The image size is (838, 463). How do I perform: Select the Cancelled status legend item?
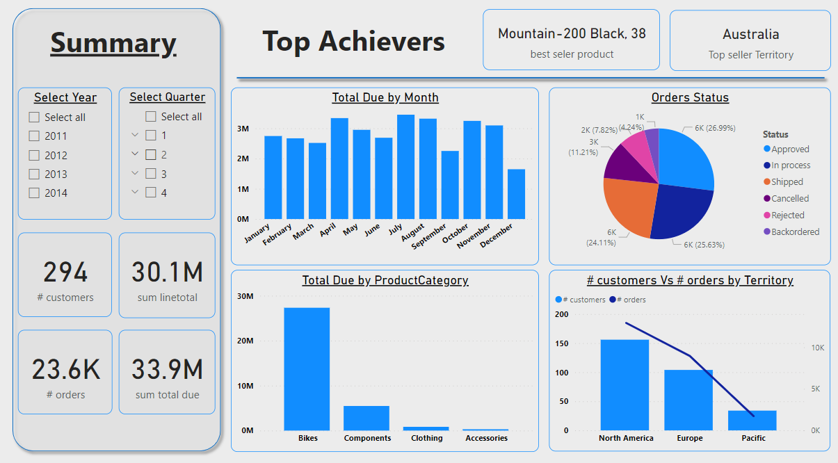(790, 199)
